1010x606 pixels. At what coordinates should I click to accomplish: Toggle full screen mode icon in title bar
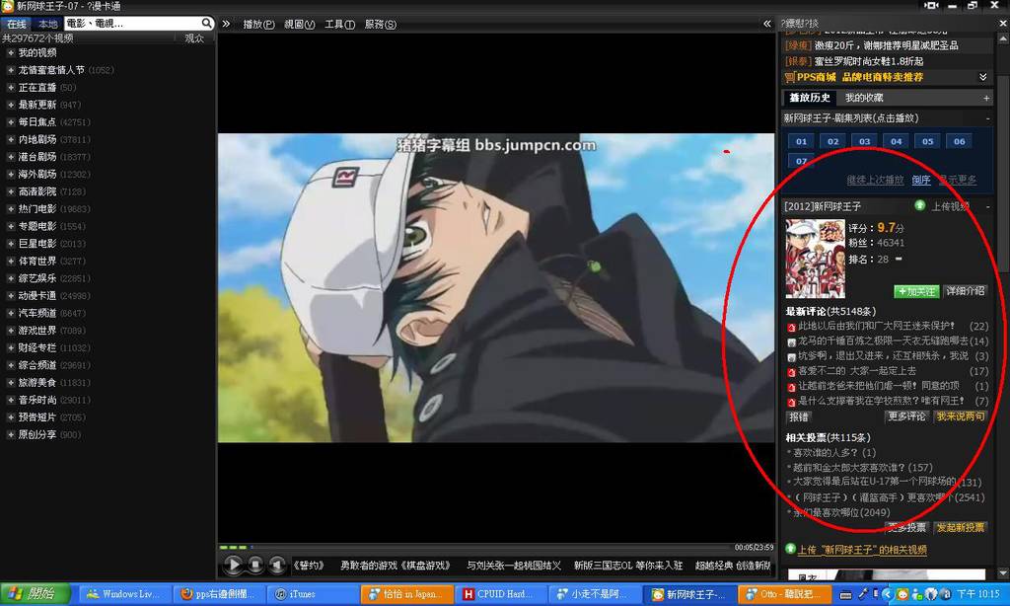tap(931, 6)
